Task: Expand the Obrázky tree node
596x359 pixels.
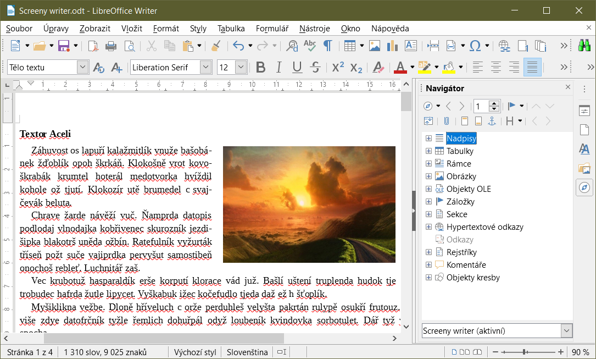Action: coord(428,176)
